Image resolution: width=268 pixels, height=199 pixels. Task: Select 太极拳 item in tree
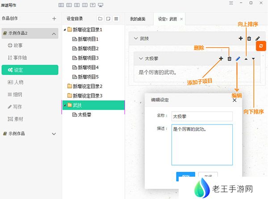82,115
